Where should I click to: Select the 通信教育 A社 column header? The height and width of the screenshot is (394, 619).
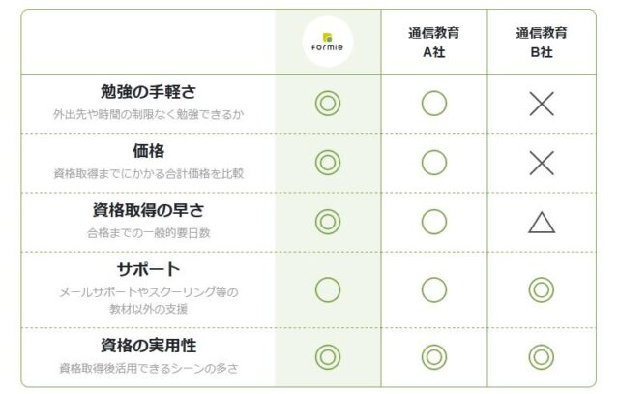point(434,44)
